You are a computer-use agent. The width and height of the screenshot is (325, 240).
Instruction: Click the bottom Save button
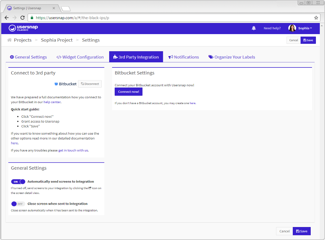coord(302,231)
